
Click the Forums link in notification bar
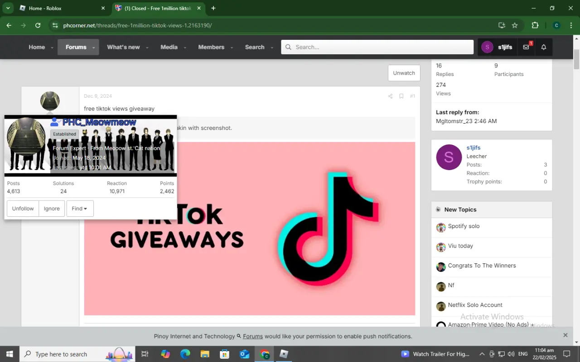[x=253, y=336]
